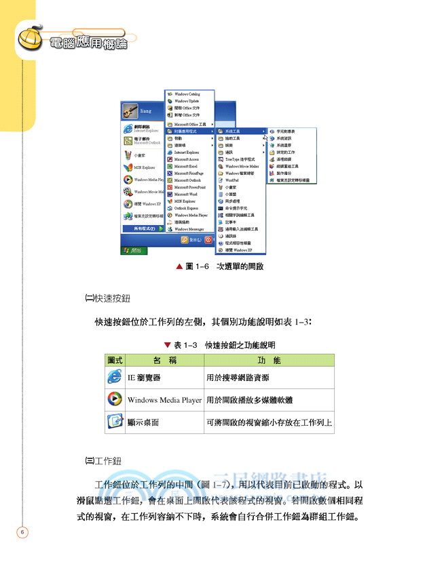Open 小算盤 calculator icon

221,194
